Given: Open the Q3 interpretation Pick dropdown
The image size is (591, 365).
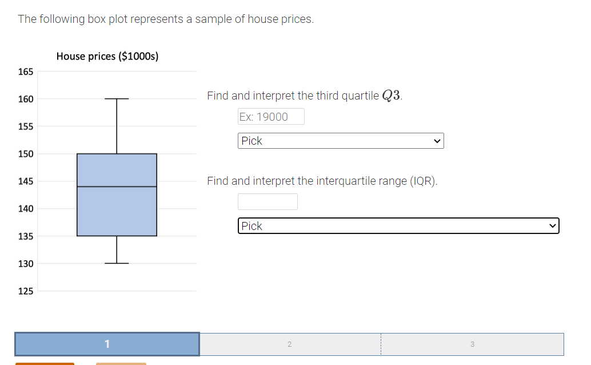Looking at the screenshot, I should click(x=340, y=141).
